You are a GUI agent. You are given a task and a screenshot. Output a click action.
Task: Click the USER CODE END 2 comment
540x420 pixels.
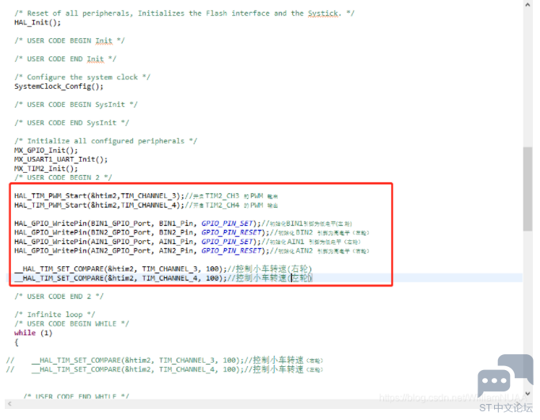click(x=59, y=296)
